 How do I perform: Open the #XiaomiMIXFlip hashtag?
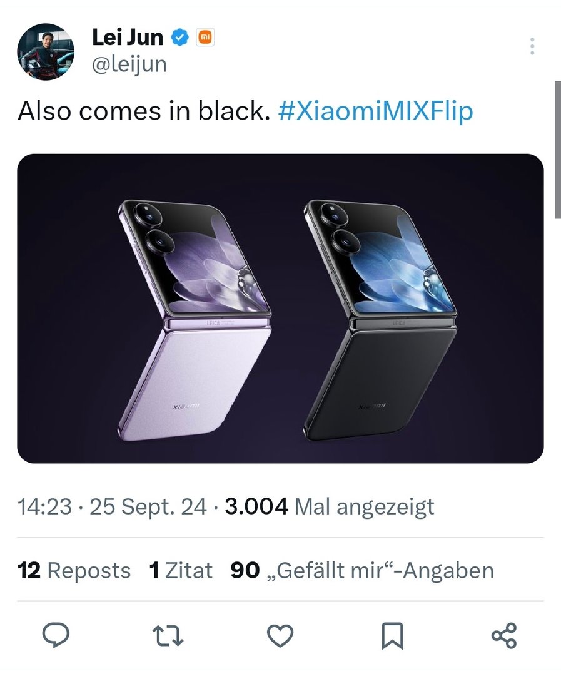pyautogui.click(x=376, y=111)
